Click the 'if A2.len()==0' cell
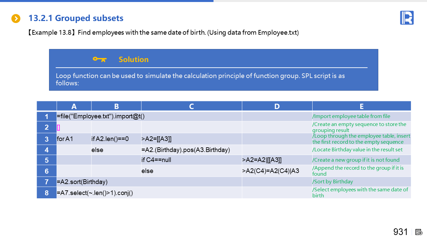Image resolution: width=427 pixels, height=240 pixels. (110, 139)
